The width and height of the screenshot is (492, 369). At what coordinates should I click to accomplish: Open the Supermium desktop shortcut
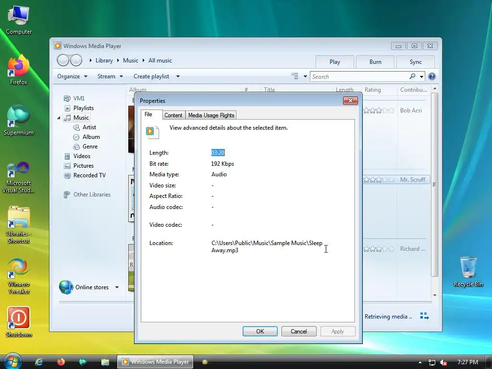click(x=19, y=120)
